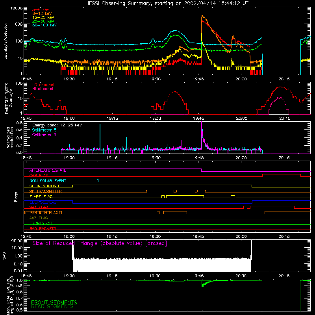Select the cyan 50-100 keV legend label
The image size is (315, 315).
(x=44, y=25)
